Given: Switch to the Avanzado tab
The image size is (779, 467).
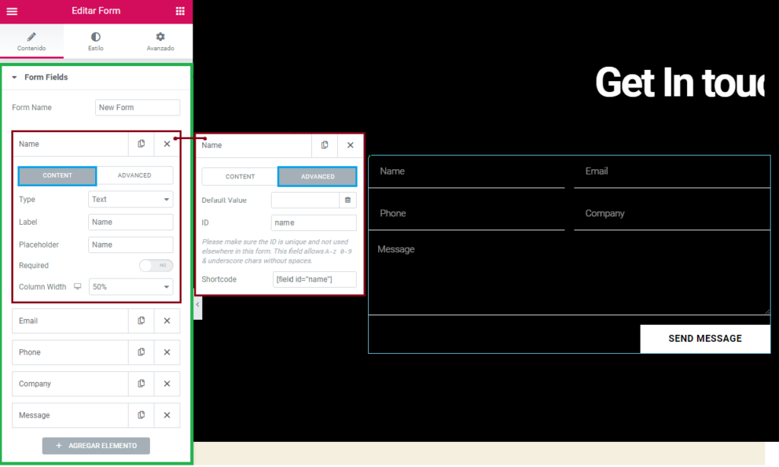Looking at the screenshot, I should tap(160, 41).
